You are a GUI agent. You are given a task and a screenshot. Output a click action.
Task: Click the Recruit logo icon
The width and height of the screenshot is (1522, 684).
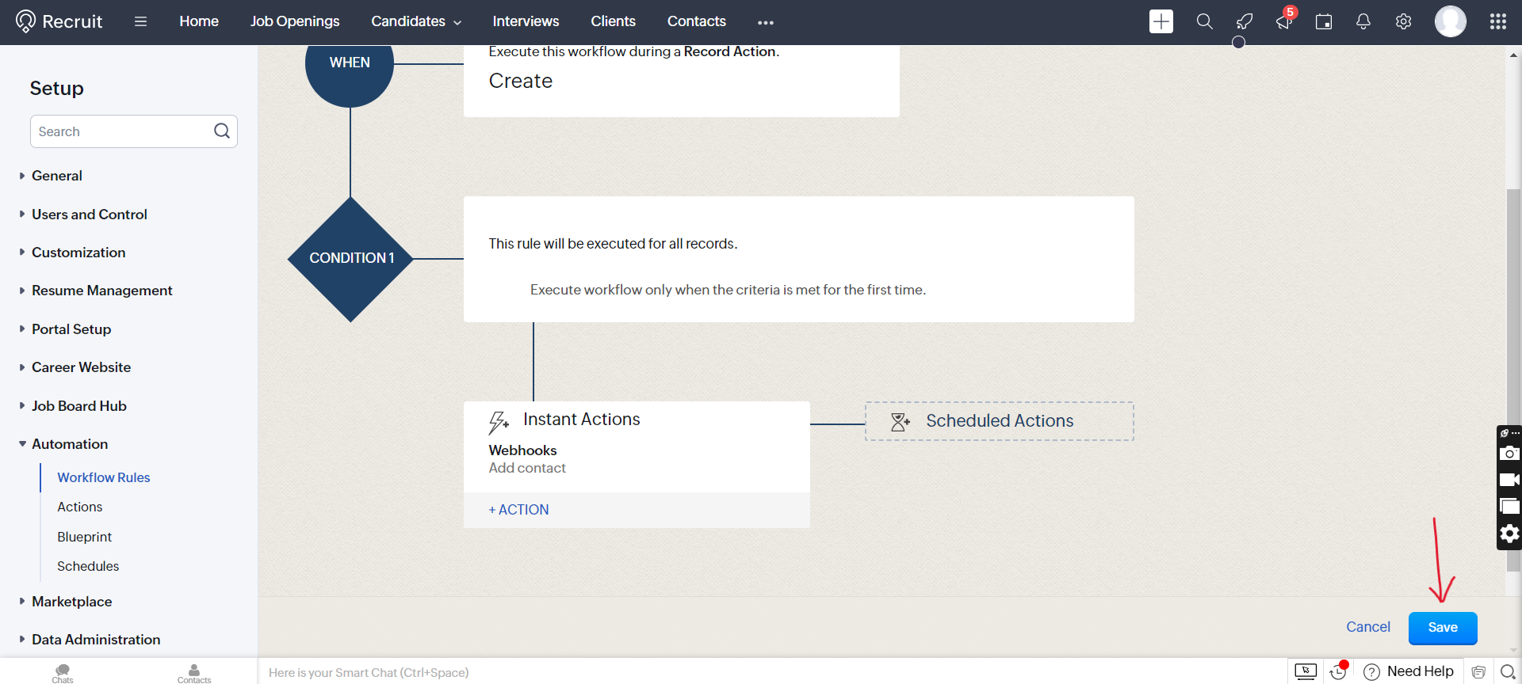(25, 21)
